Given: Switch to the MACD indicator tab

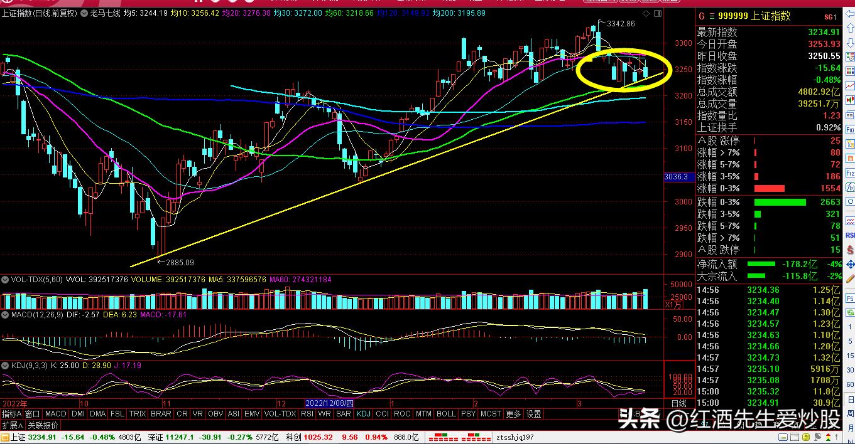Looking at the screenshot, I should [x=55, y=414].
